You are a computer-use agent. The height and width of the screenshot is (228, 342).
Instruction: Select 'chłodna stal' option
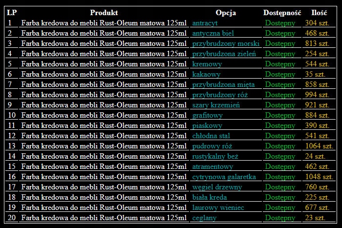[x=211, y=136]
